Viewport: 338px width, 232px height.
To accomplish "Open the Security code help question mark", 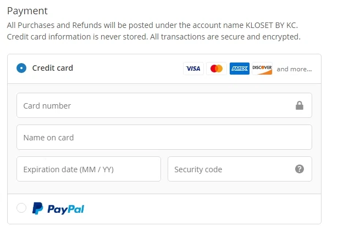I will point(300,169).
